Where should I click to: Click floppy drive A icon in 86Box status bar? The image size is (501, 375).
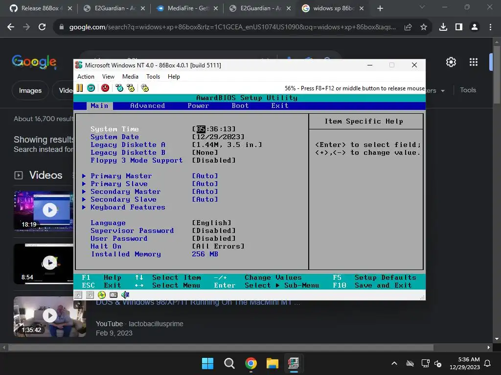[x=78, y=295]
